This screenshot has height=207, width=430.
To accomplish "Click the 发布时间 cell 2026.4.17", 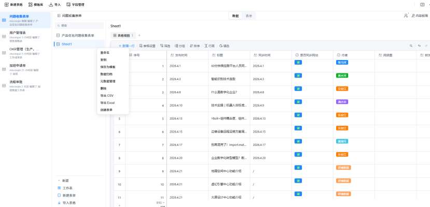I will pyautogui.click(x=188, y=145).
